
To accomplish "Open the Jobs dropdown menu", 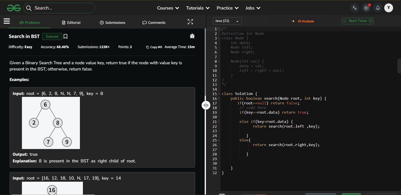I will (x=253, y=8).
